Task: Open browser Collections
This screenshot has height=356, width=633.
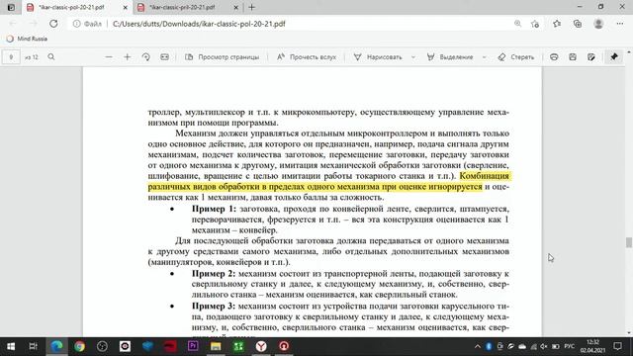Action: [578, 24]
